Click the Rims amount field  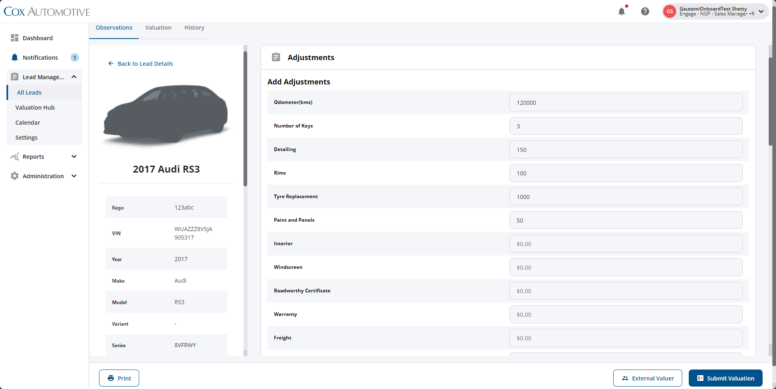pyautogui.click(x=626, y=173)
